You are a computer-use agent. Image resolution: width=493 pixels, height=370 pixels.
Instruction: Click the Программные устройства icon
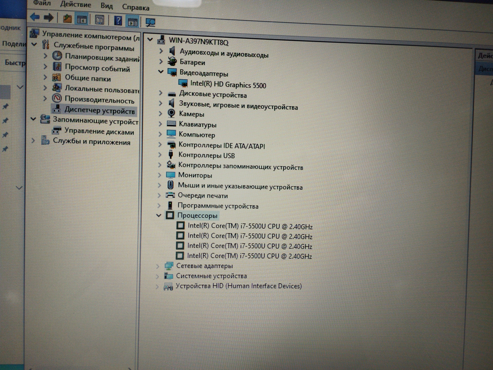(170, 205)
